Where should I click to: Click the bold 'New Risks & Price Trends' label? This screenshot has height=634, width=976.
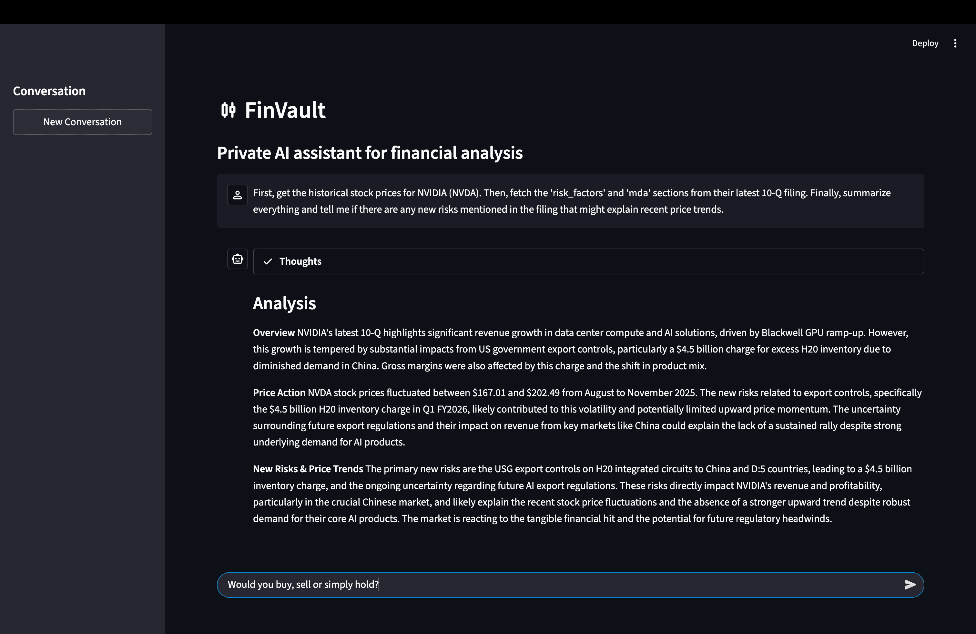(308, 469)
